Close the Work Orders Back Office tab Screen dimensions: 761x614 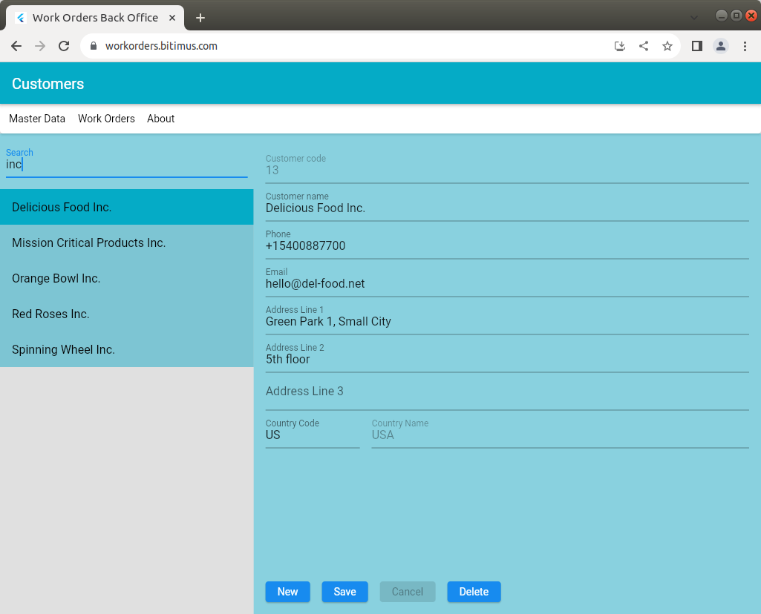172,18
